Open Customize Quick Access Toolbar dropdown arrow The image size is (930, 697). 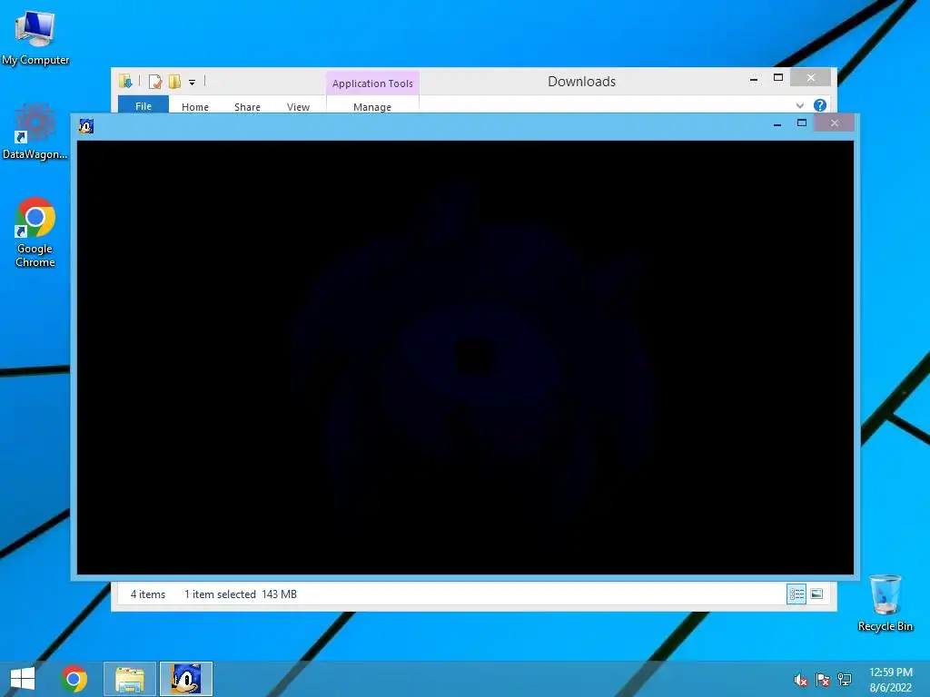(x=193, y=83)
